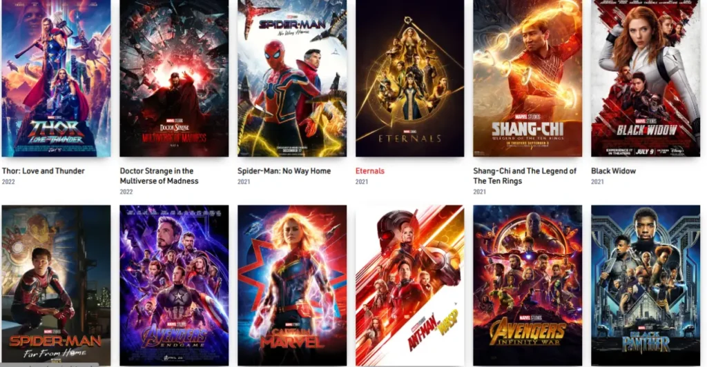Choose the Shang-Chi poster image
Image resolution: width=707 pixels, height=367 pixels.
[x=527, y=79]
